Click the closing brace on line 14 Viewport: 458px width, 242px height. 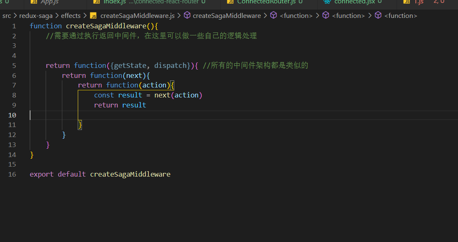pyautogui.click(x=32, y=155)
